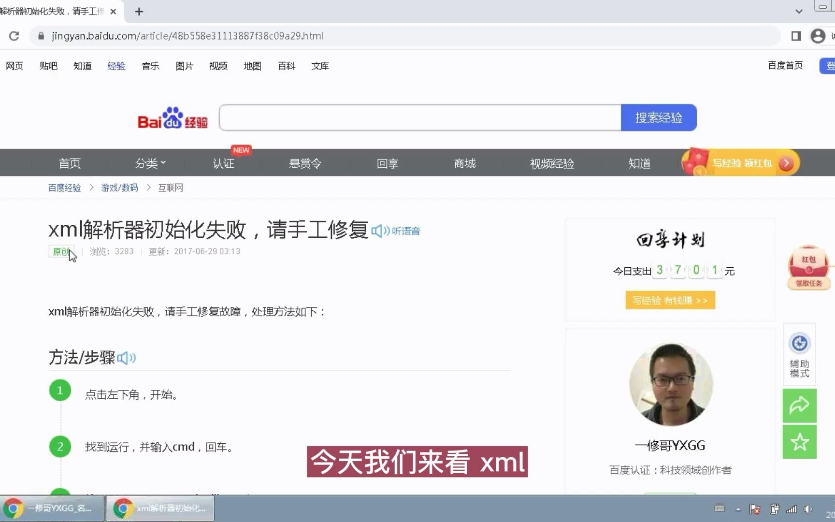835x522 pixels.
Task: Open author name 一修哥YXGG
Action: tap(670, 445)
